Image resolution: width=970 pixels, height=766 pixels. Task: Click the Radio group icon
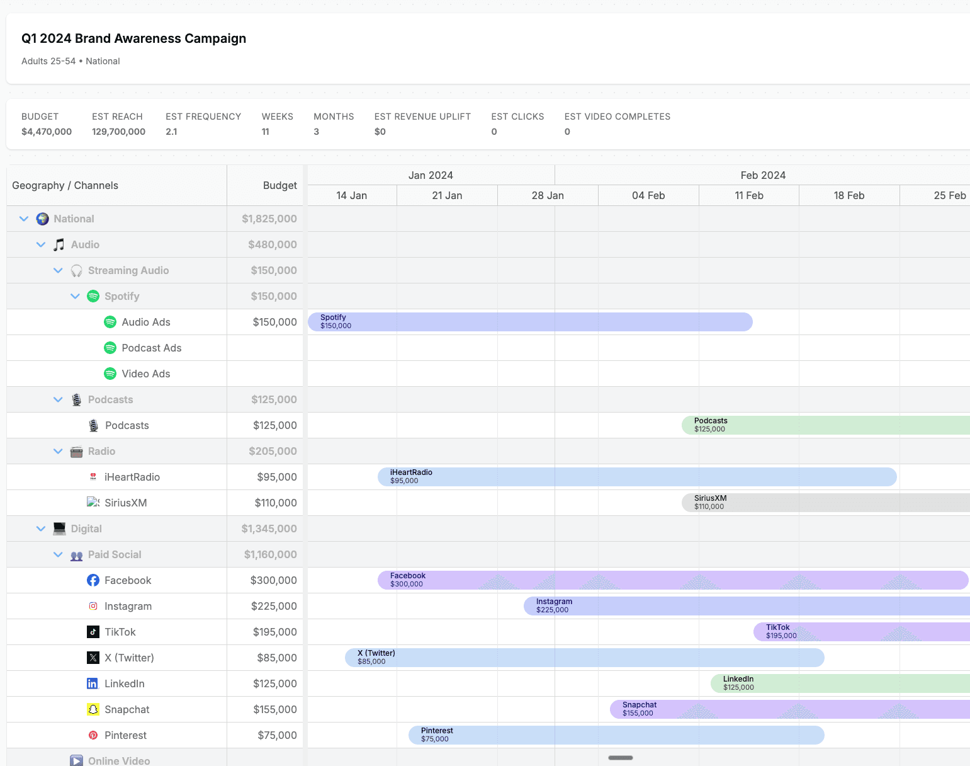pyautogui.click(x=76, y=451)
